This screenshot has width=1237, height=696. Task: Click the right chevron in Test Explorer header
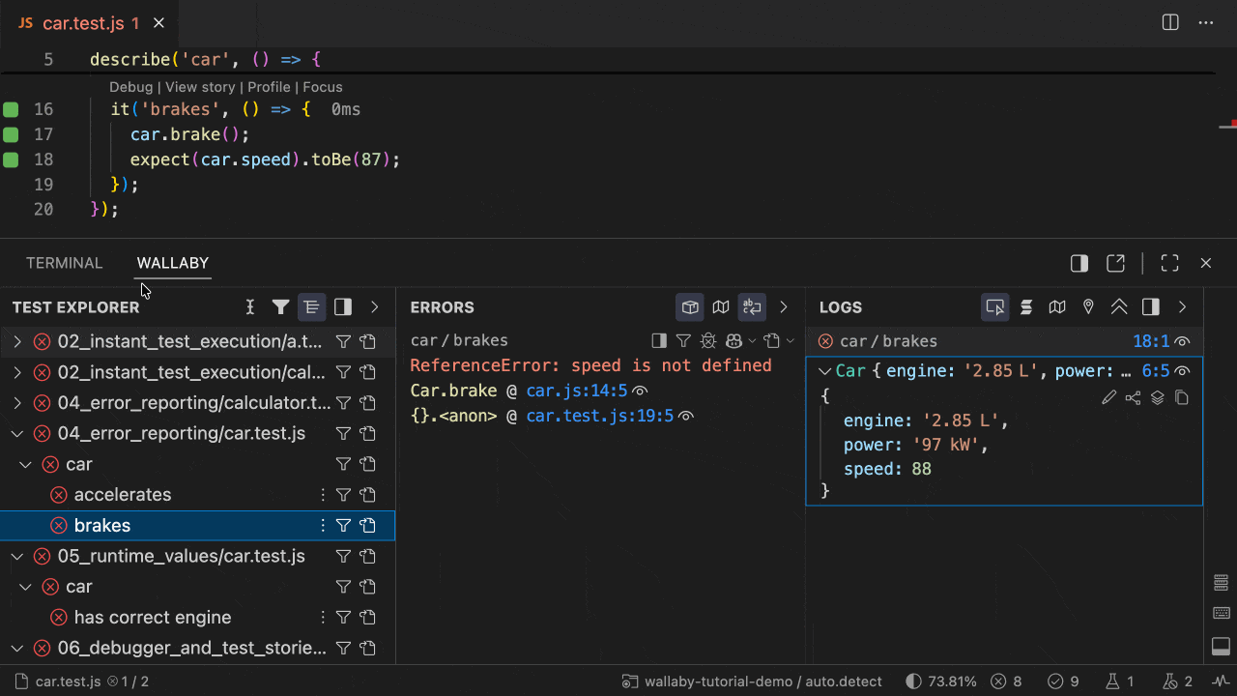375,307
